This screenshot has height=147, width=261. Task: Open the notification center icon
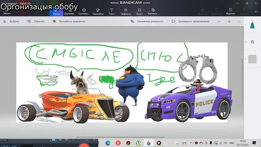pos(254,143)
